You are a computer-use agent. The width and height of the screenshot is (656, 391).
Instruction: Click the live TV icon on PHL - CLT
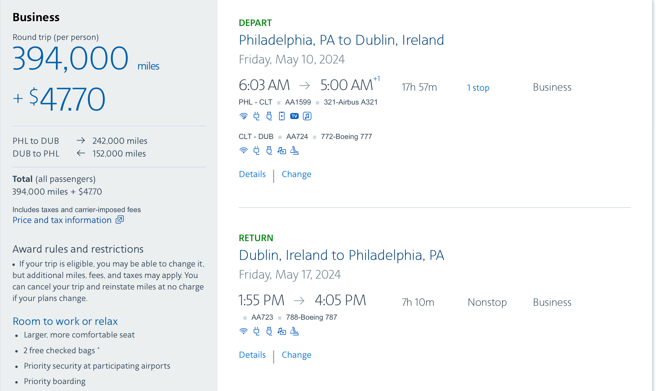coord(294,116)
